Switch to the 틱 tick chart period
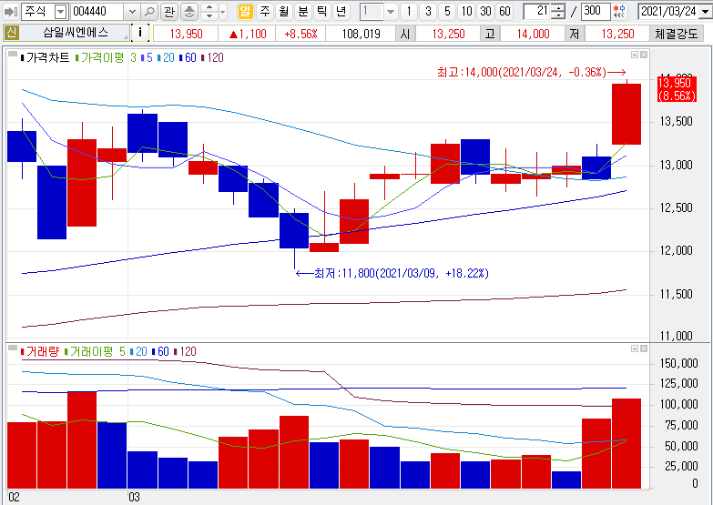The width and height of the screenshot is (713, 505). tap(322, 11)
